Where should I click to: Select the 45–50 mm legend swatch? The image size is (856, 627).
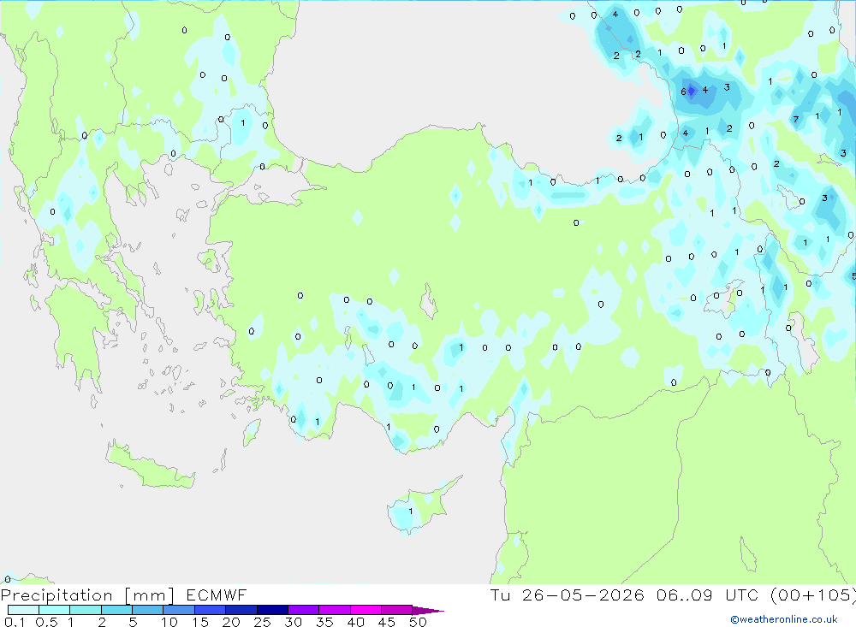pos(396,610)
